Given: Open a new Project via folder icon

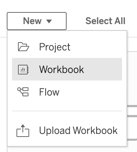Looking at the screenshot, I should 24,47.
